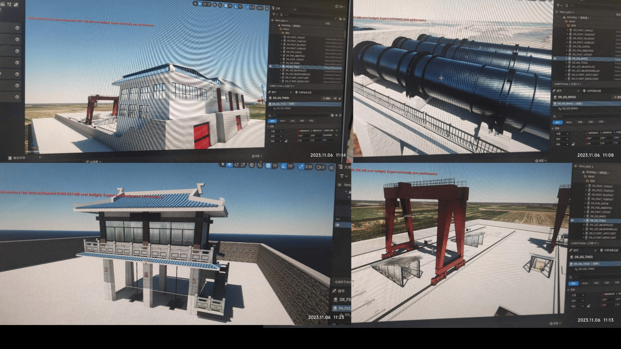Activate the translate (move) tool in the 11:14 photo
Image resolution: width=621 pixels, height=349 pixels.
(x=200, y=4)
